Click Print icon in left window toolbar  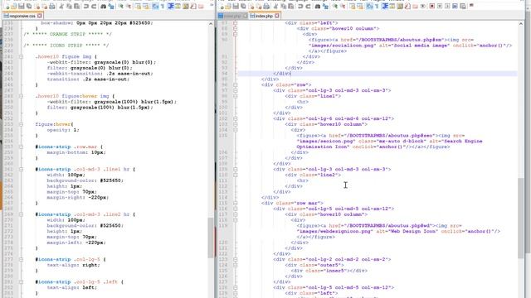click(x=52, y=6)
